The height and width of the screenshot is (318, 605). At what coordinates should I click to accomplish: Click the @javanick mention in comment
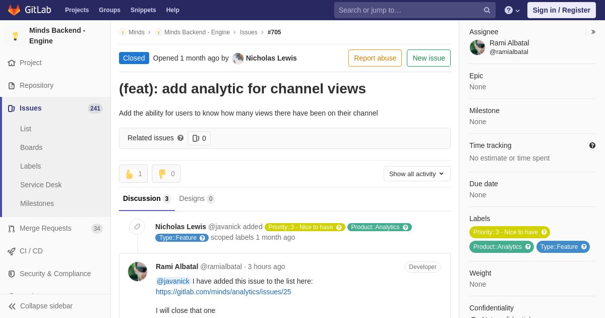[173, 281]
